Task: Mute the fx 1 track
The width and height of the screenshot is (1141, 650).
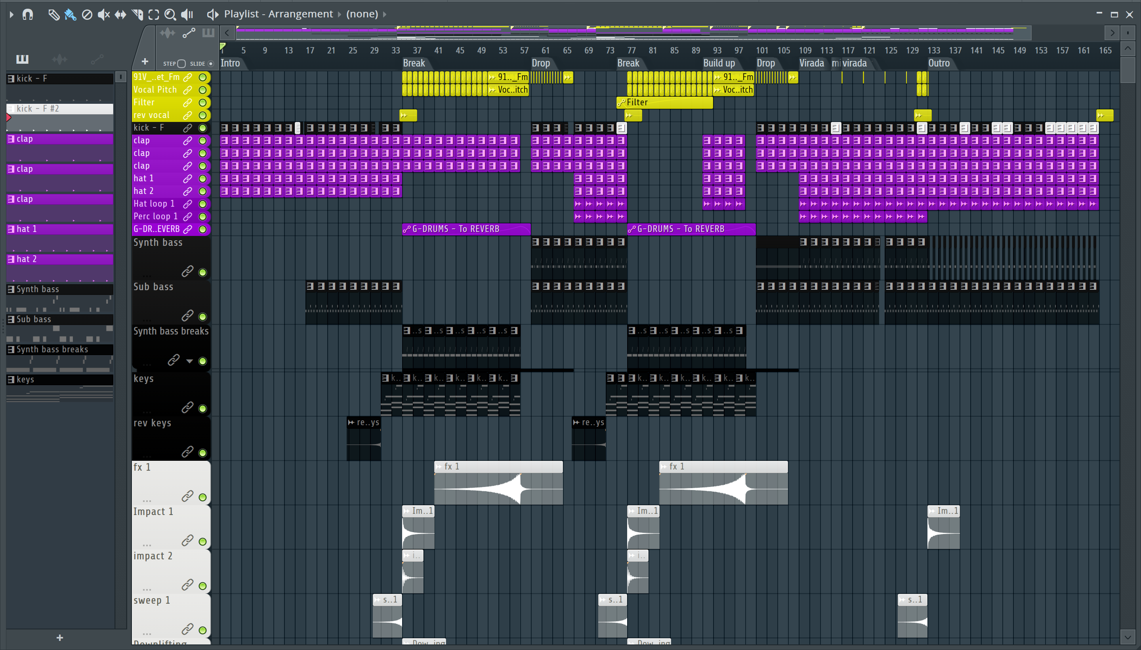Action: click(x=202, y=497)
